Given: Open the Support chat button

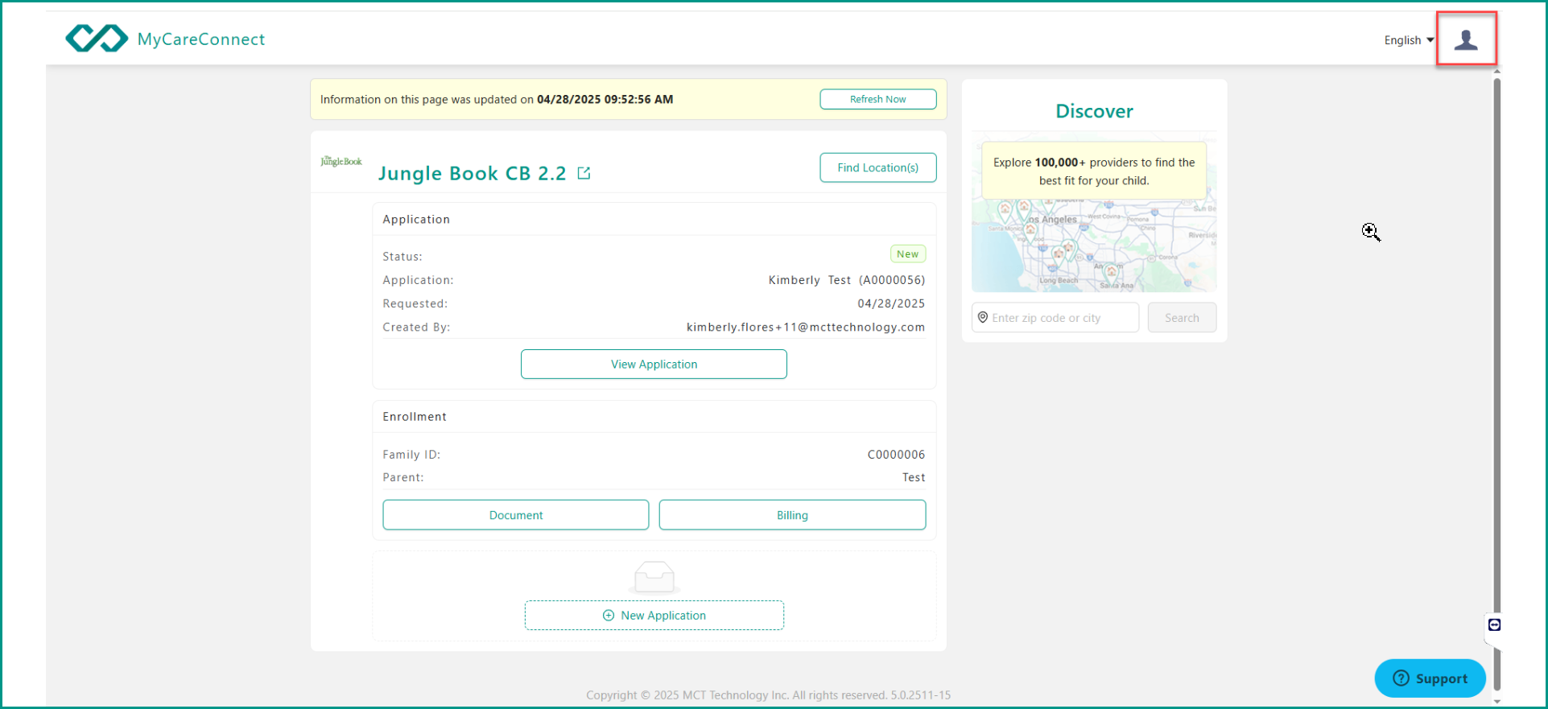Looking at the screenshot, I should coord(1430,678).
